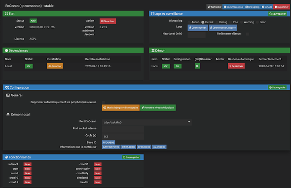Screen dimensions: 291x188
Task: Open the Documentation page
Action: point(233,7)
